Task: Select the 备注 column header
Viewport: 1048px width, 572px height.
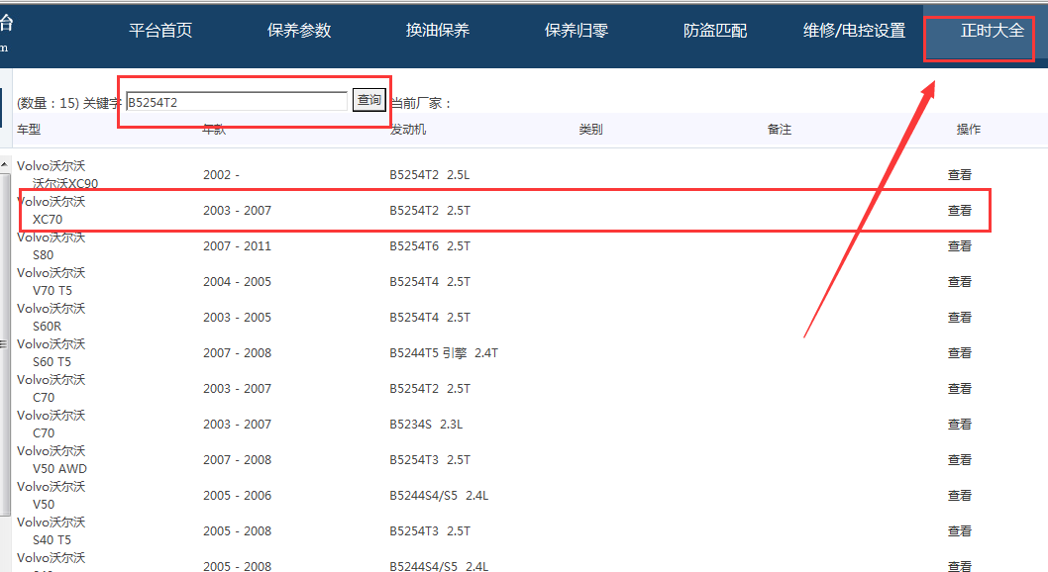Action: (780, 129)
